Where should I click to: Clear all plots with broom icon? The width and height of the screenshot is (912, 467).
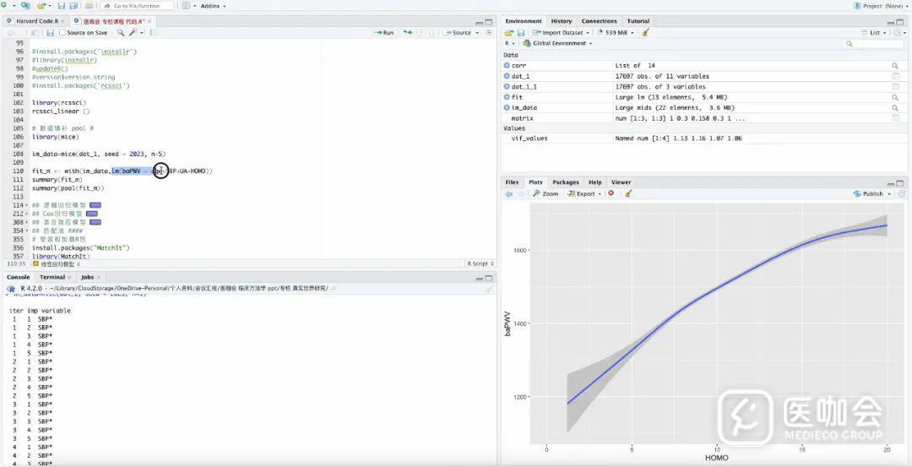[628, 193]
